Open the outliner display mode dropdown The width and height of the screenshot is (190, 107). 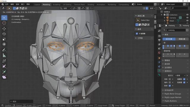click(166, 8)
